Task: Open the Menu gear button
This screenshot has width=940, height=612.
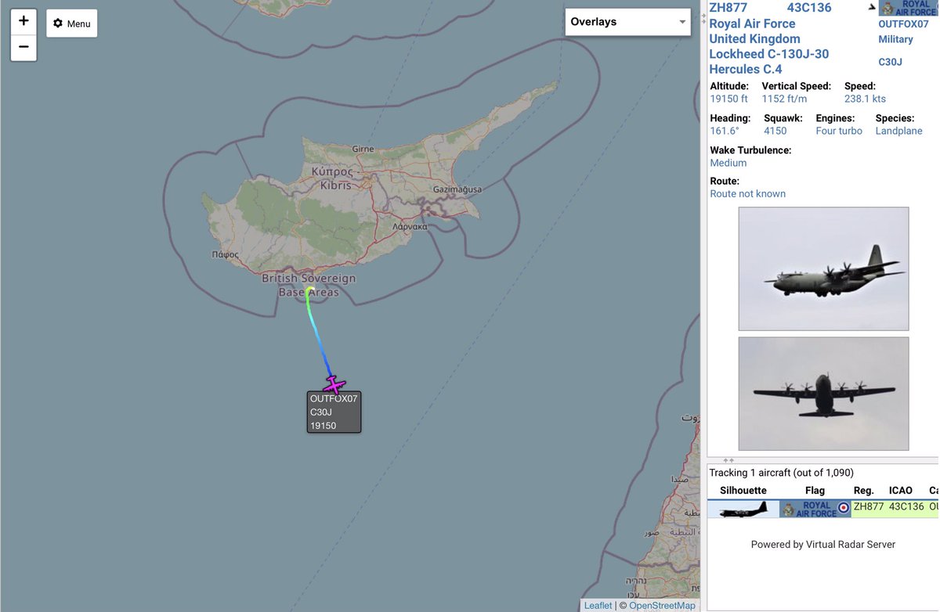Action: pos(72,23)
